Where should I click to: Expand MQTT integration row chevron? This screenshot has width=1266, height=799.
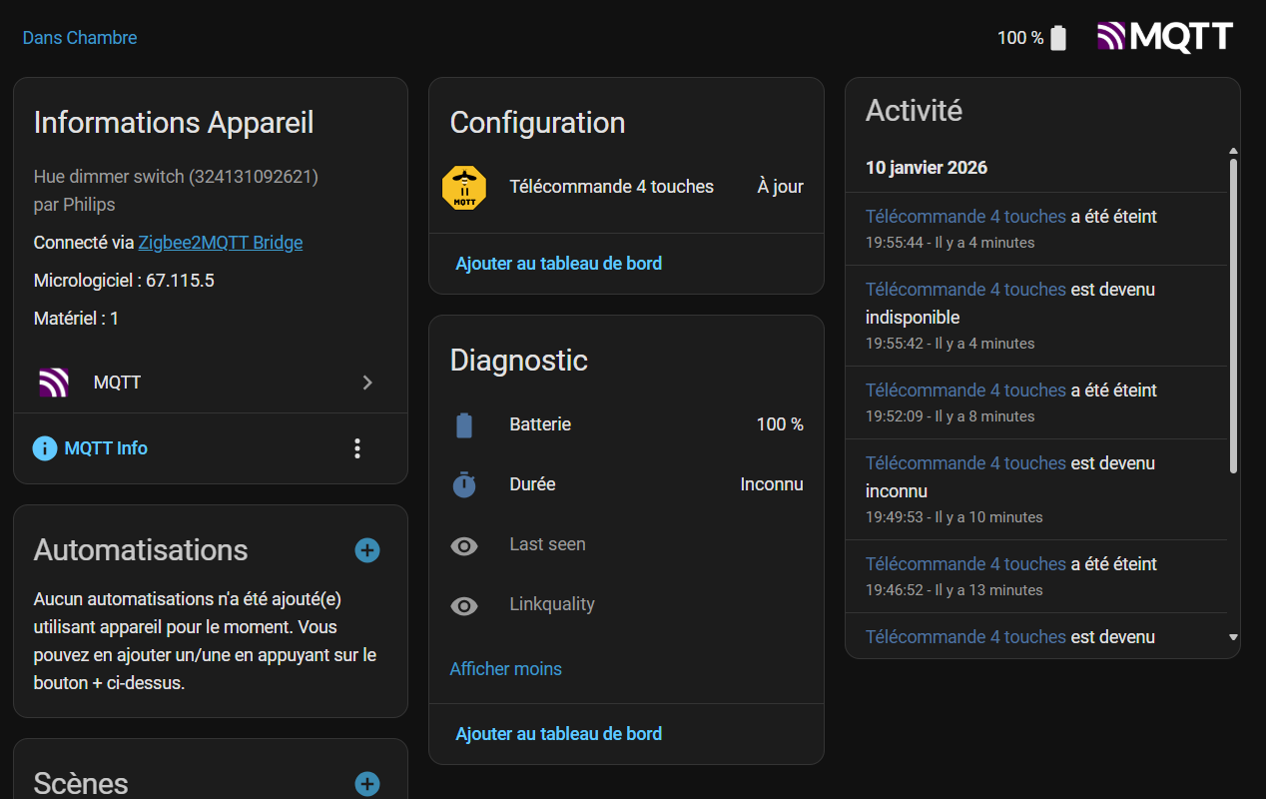[367, 383]
